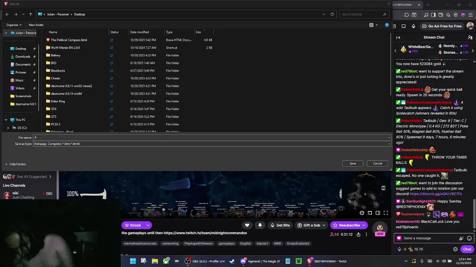
Task: Select Downloads in navigation pane
Action: [23, 57]
